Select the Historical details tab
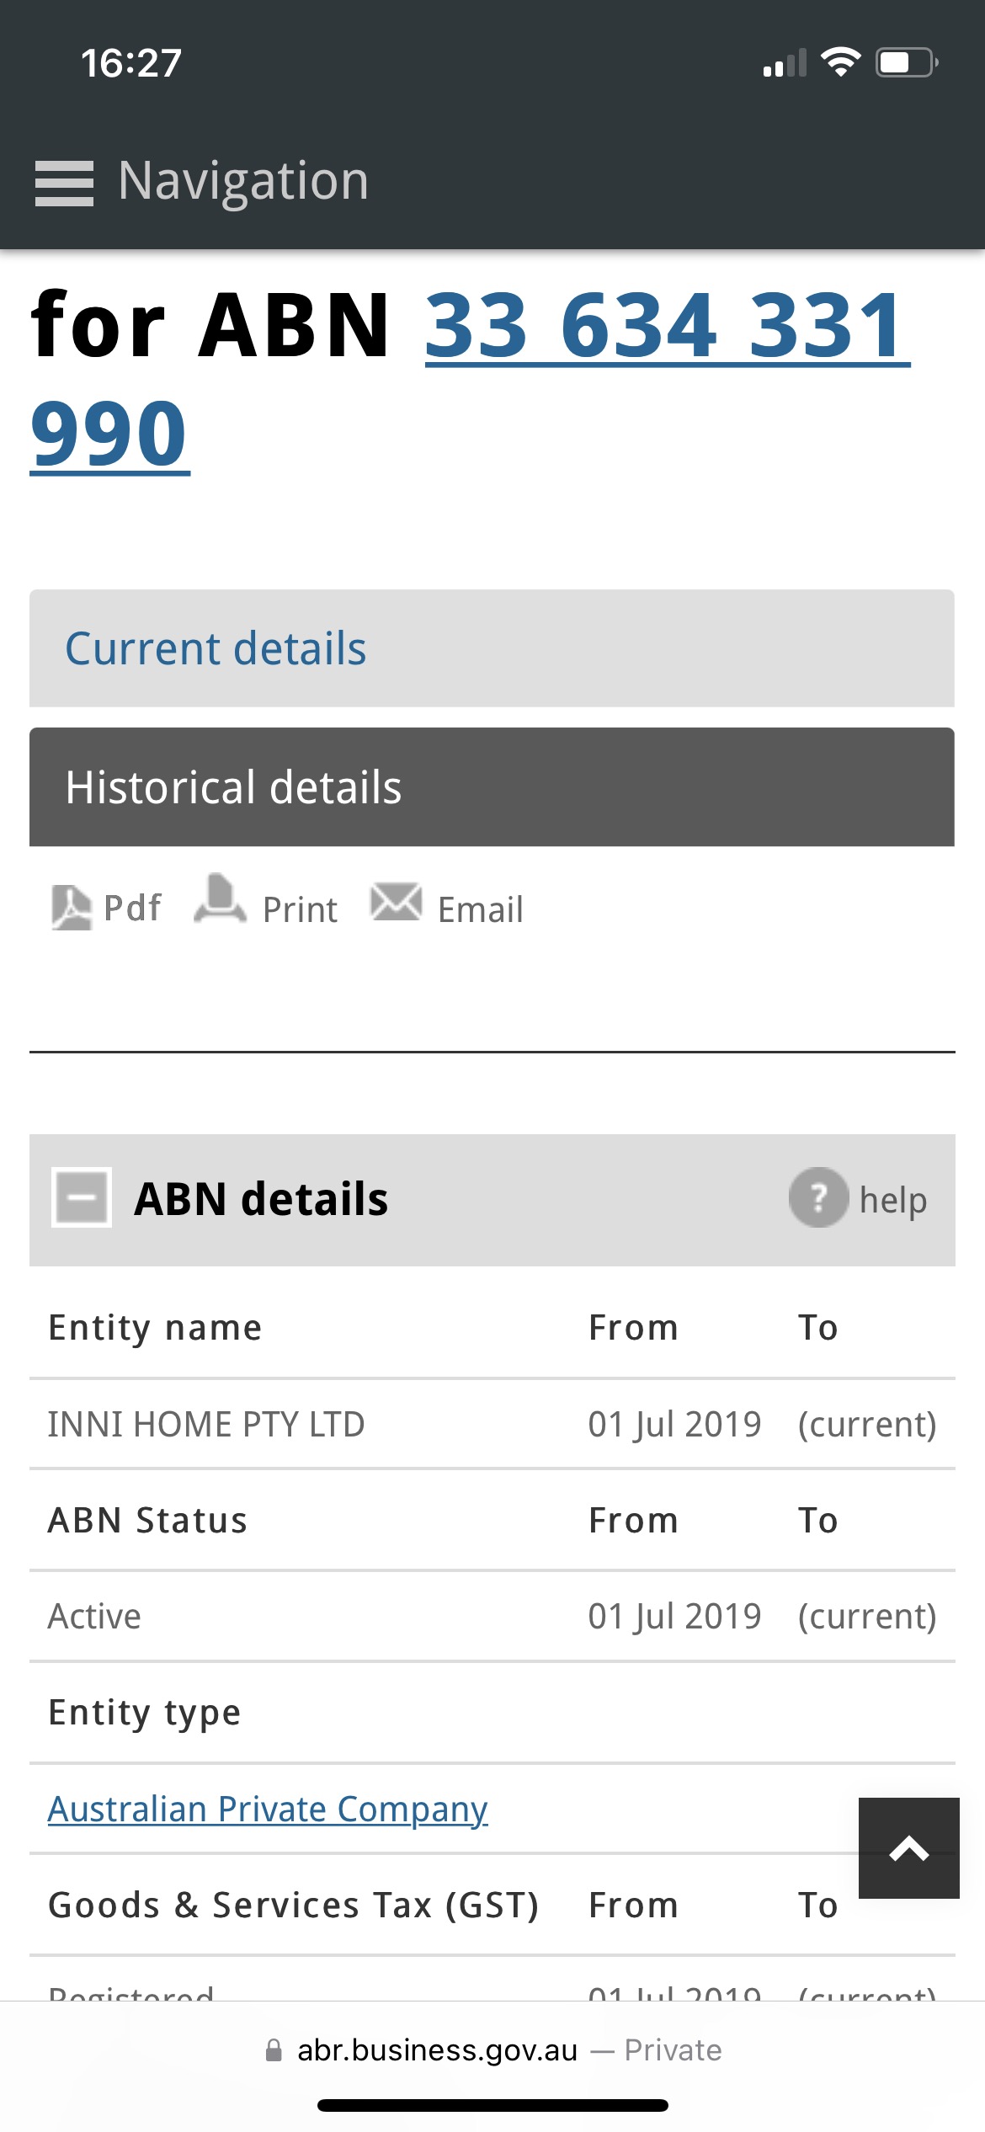 point(233,787)
